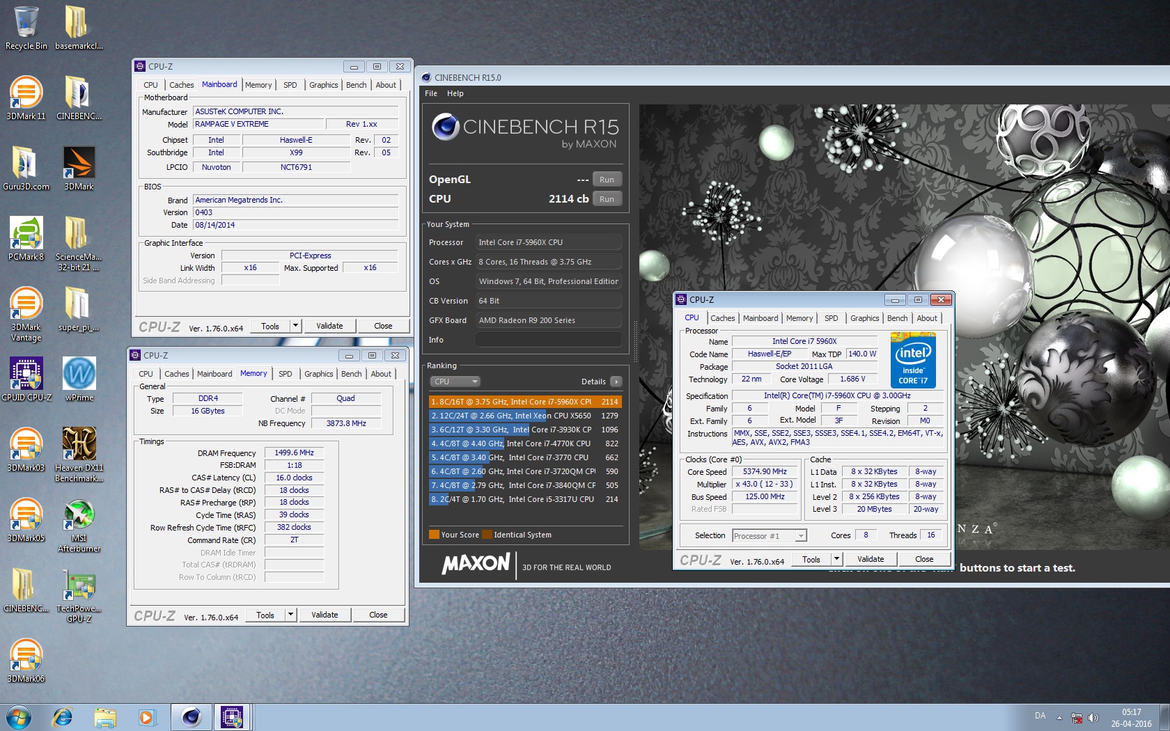This screenshot has width=1170, height=731.
Task: Click Tools button in Memory CPU-Z window
Action: click(x=265, y=615)
